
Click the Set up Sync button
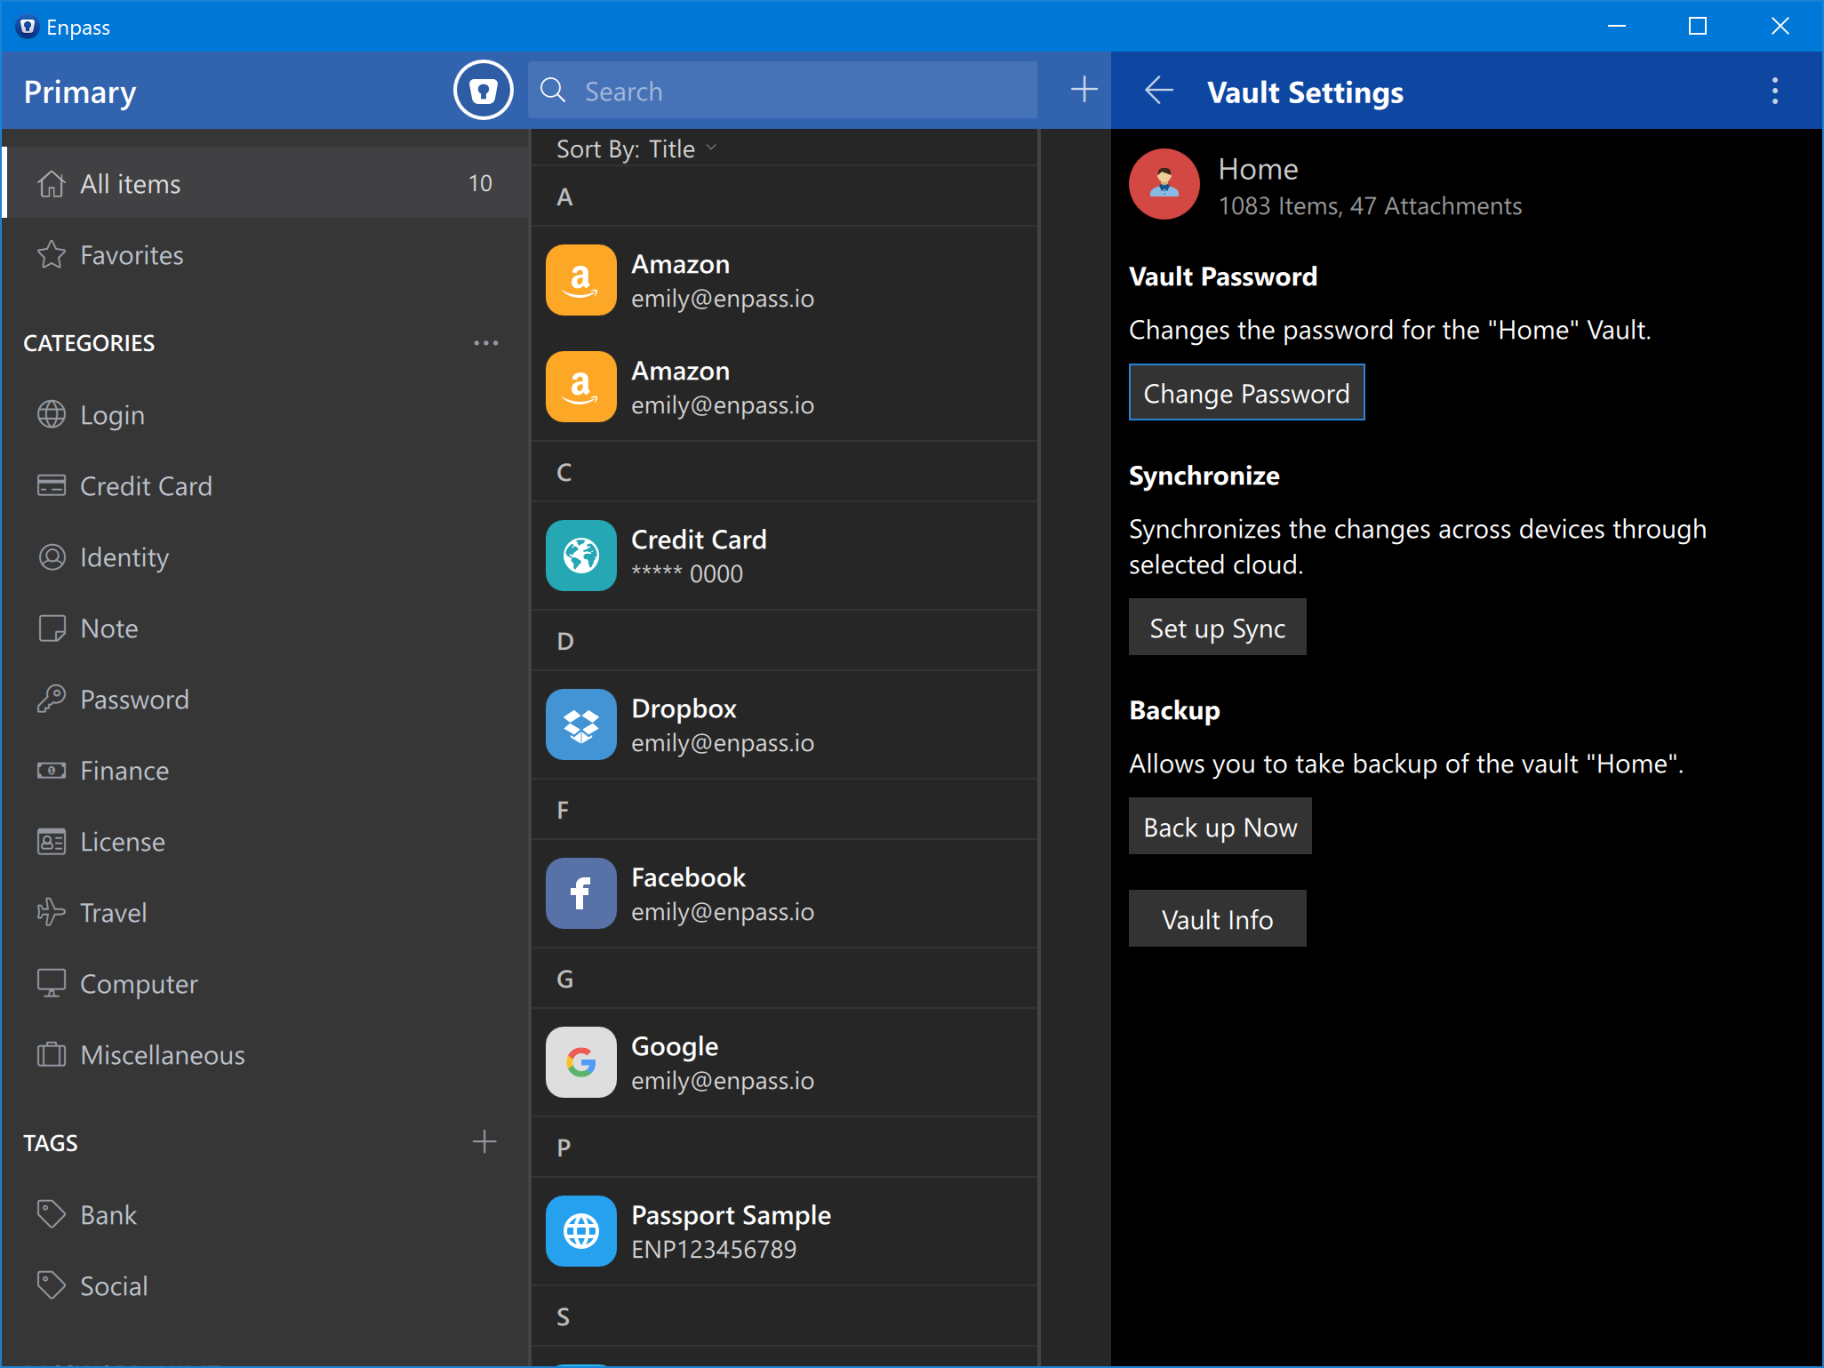click(1217, 628)
